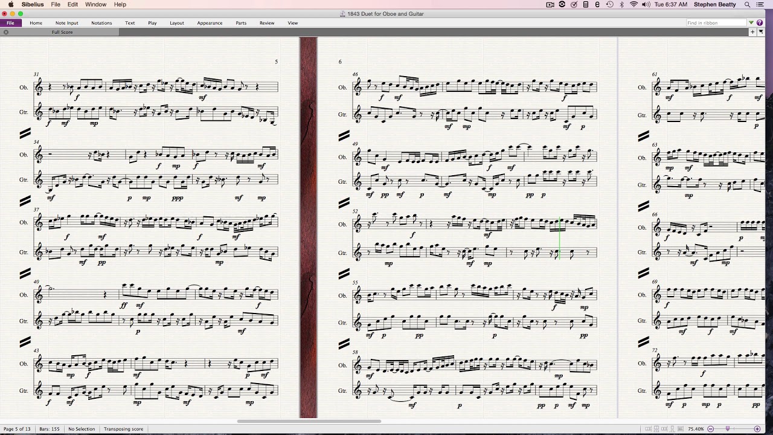Select the Notations ribbon tab
This screenshot has height=435, width=773.
101,23
